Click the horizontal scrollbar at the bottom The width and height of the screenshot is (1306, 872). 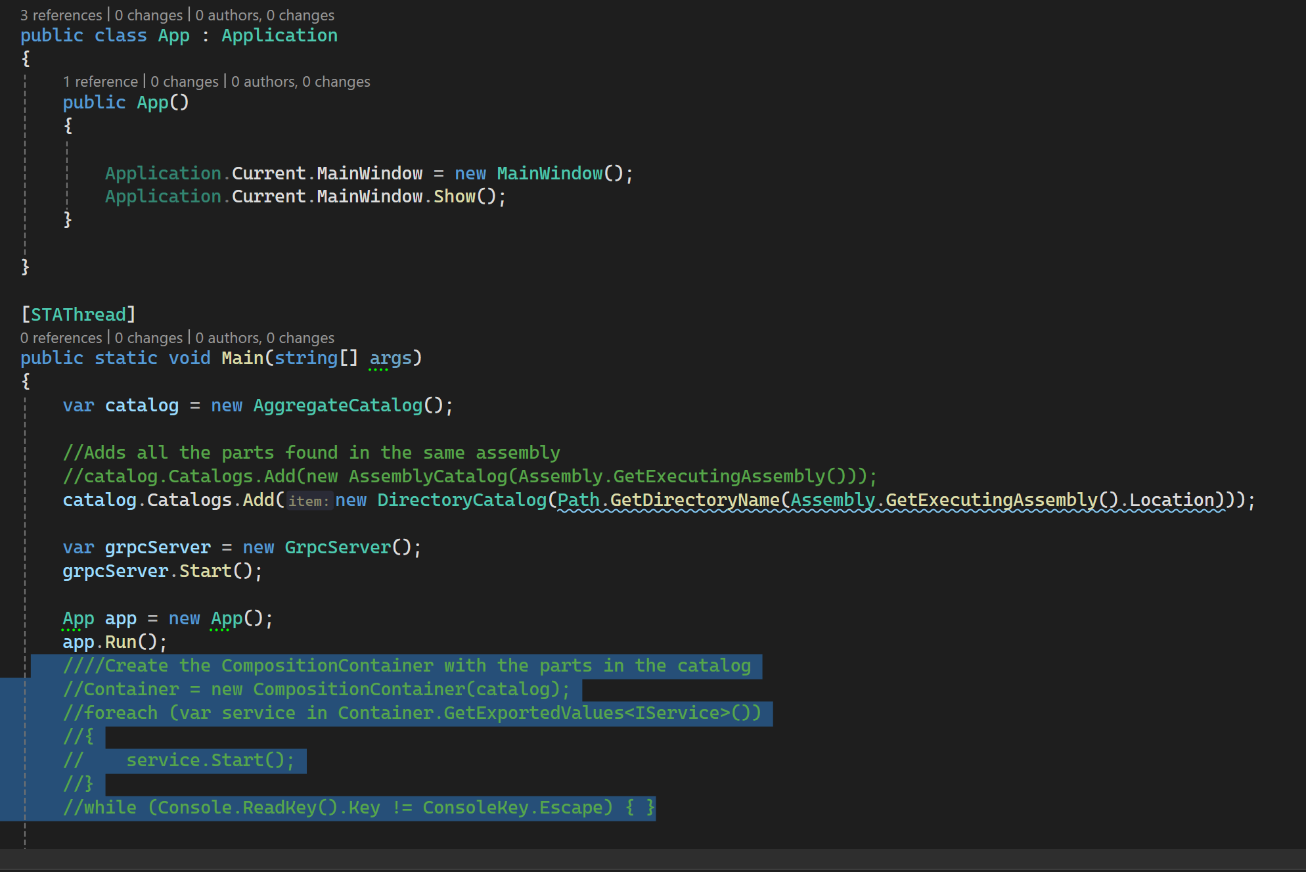point(653,859)
